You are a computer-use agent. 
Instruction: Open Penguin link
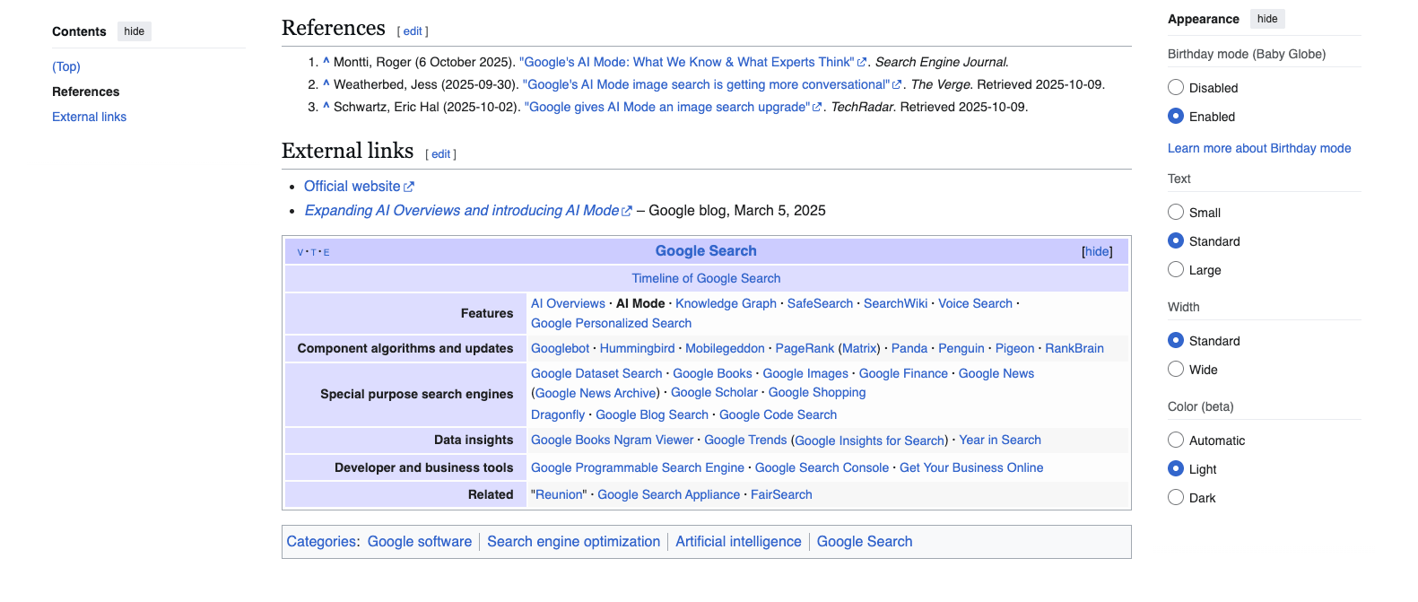point(961,348)
